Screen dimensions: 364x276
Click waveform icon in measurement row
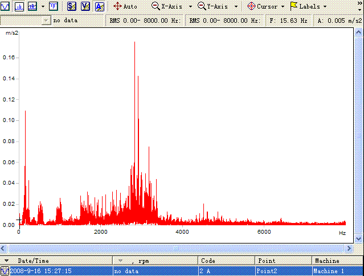coord(5,271)
